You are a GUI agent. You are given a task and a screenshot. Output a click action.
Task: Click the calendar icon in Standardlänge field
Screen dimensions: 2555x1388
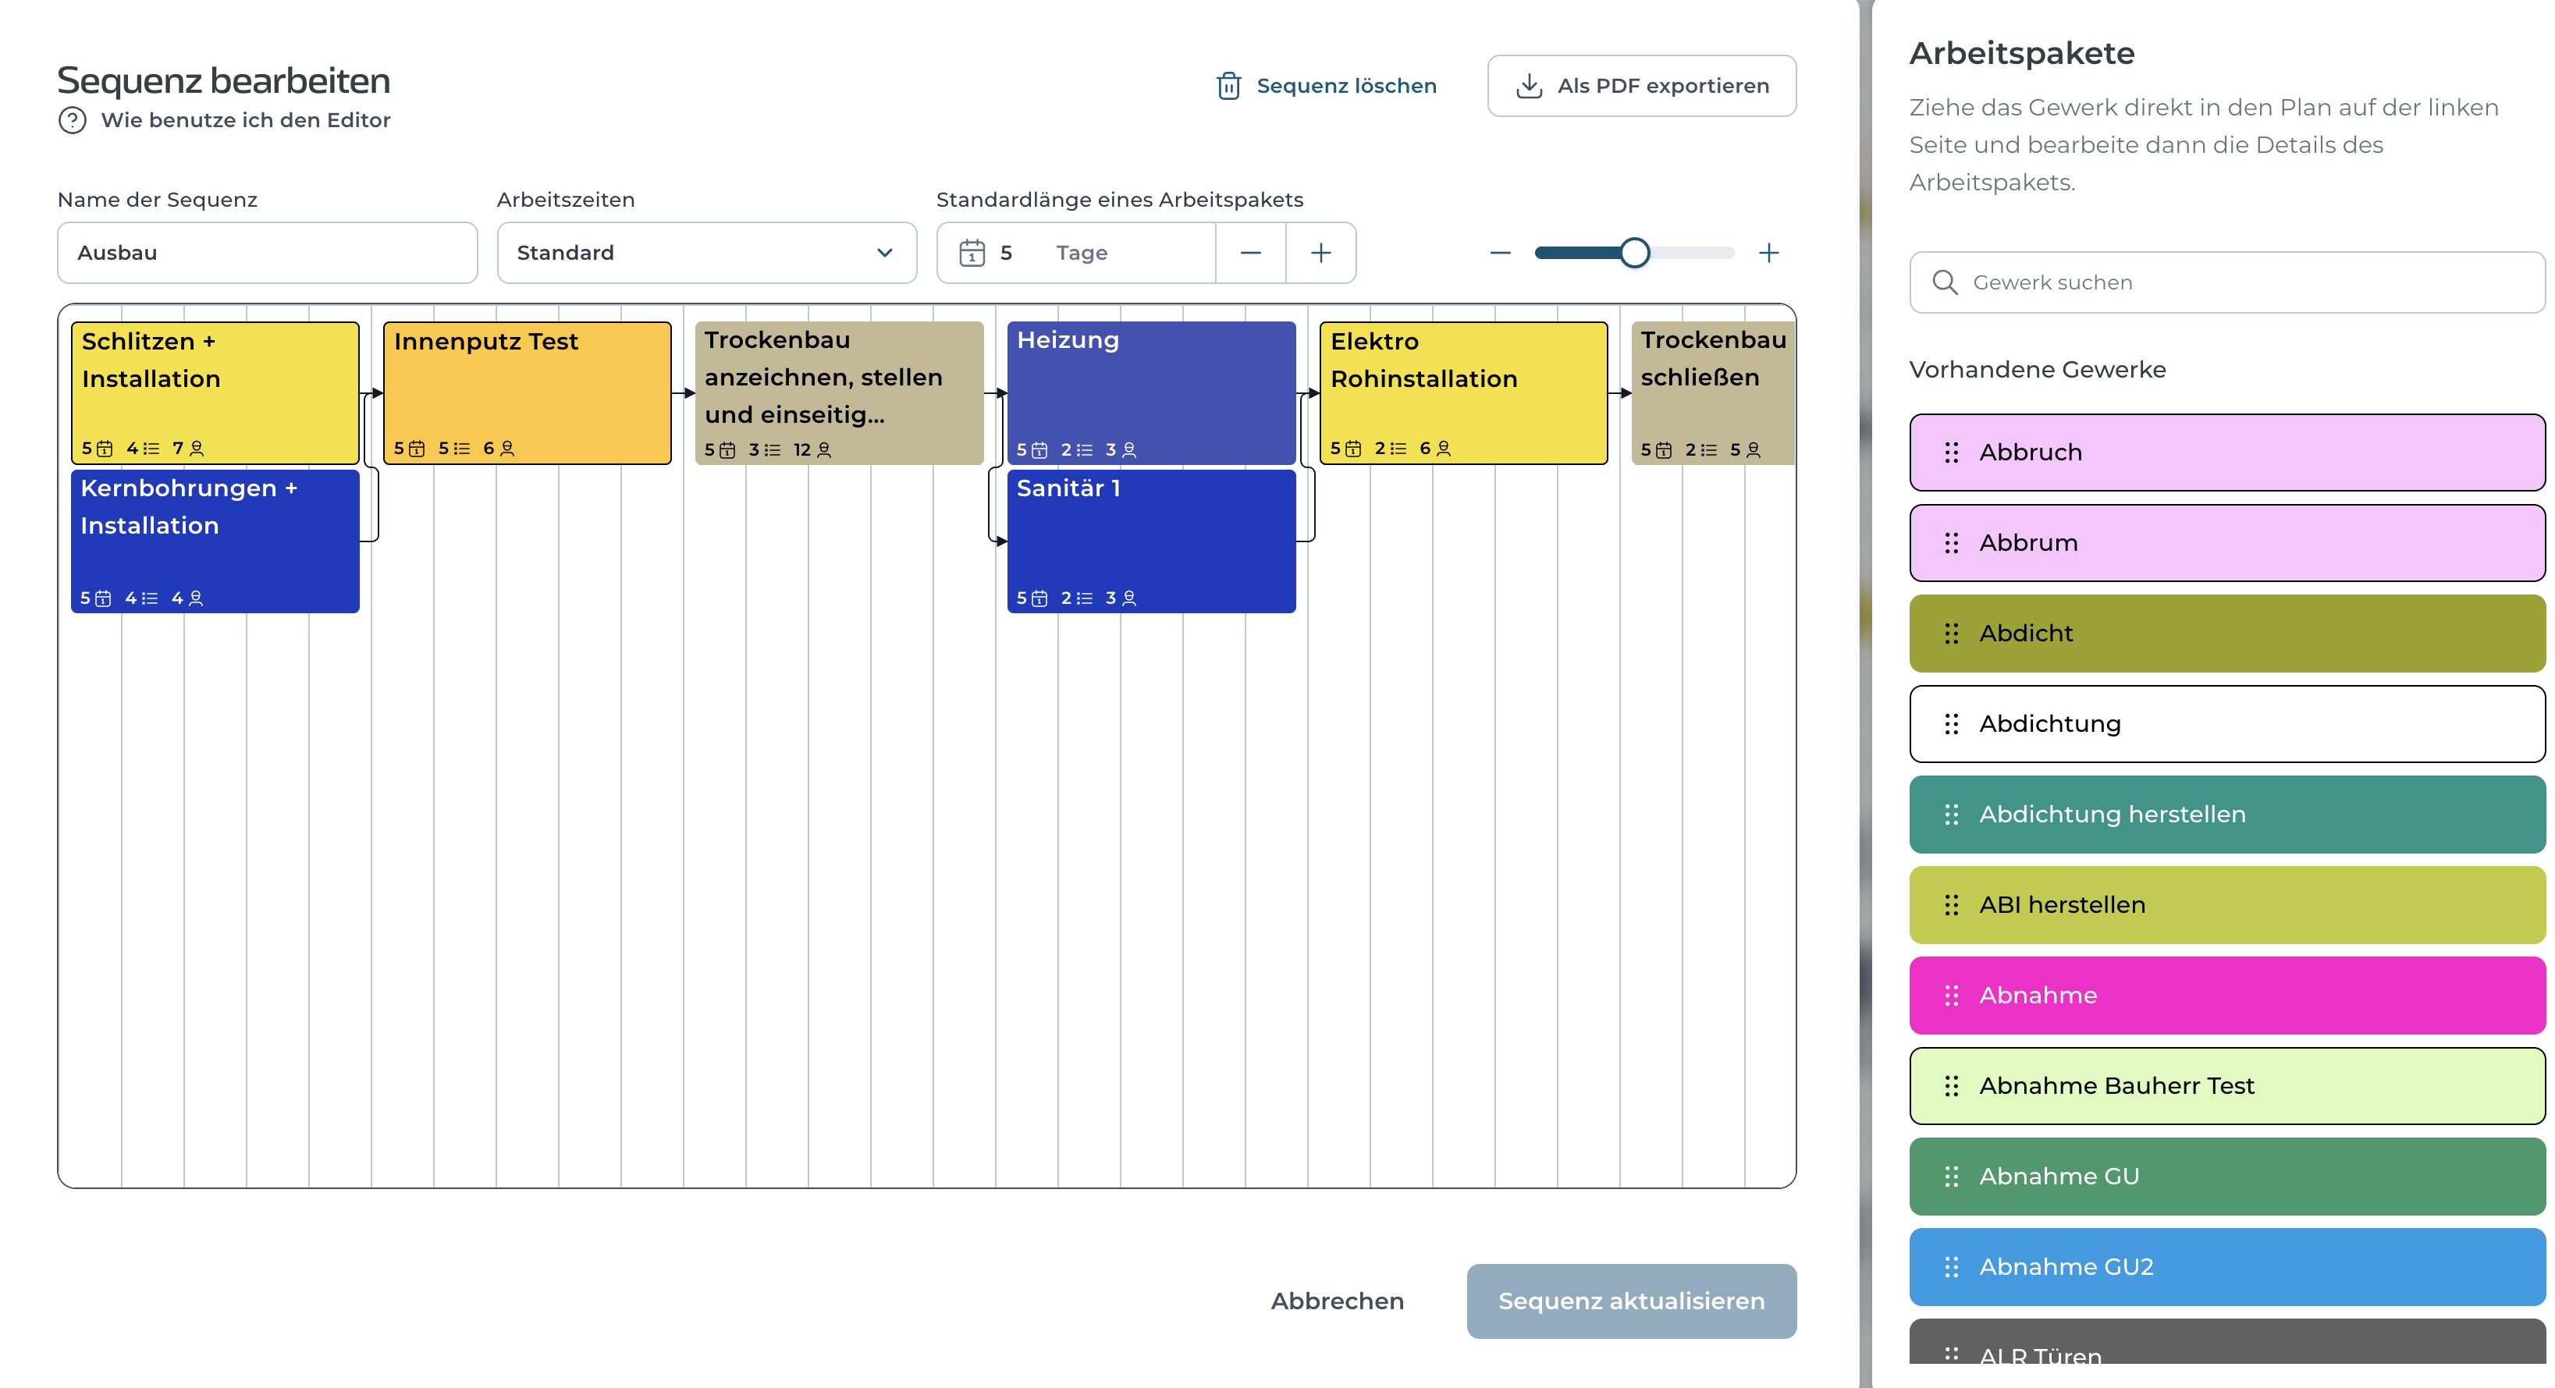click(972, 253)
